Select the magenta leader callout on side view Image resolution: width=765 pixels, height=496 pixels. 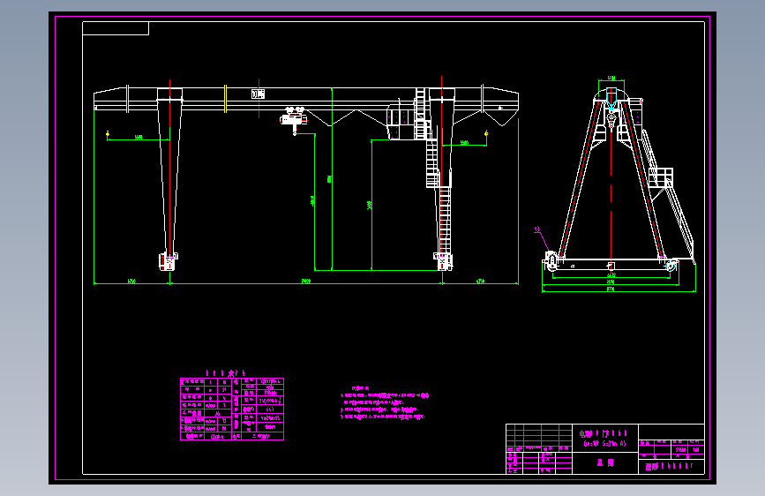(542, 238)
